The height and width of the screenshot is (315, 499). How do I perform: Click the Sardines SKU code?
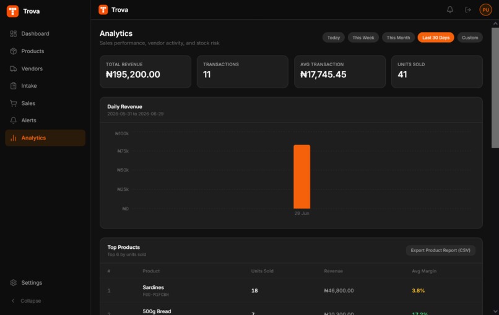pos(155,295)
